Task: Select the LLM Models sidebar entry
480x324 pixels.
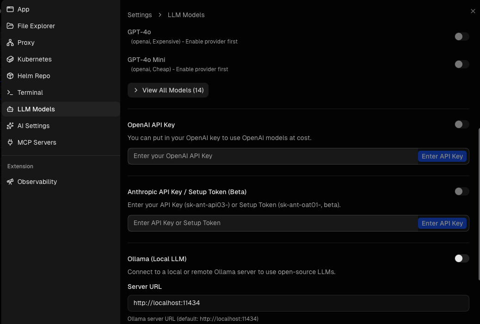Action: [x=61, y=109]
